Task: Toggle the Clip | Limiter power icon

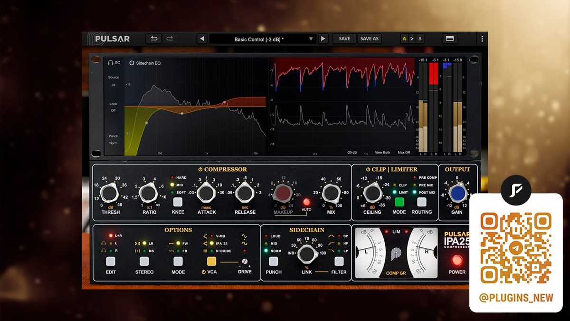Action: 368,169
